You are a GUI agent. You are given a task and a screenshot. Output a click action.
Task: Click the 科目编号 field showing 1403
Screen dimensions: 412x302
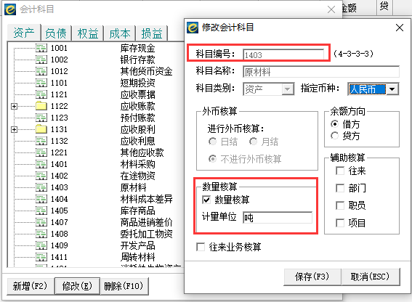[x=283, y=55]
